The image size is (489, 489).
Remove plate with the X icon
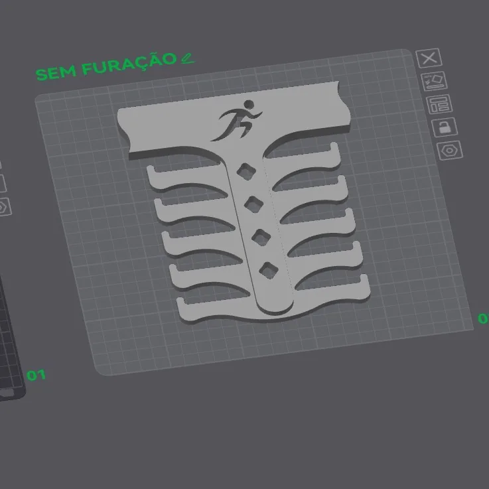click(429, 58)
